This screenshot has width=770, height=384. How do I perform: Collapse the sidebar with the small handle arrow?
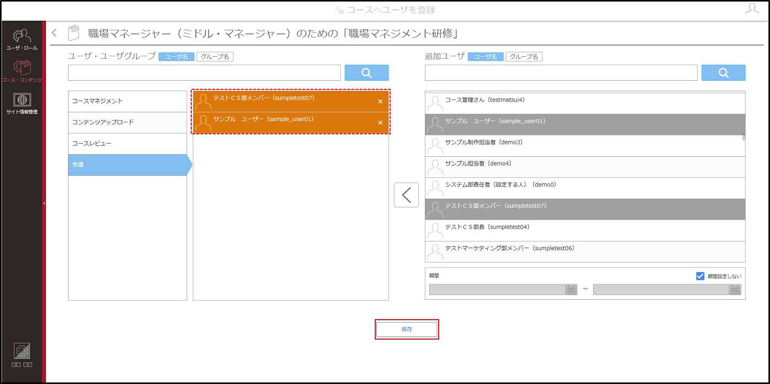(x=44, y=203)
